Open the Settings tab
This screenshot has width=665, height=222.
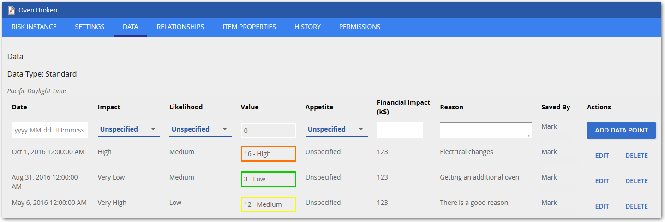90,27
